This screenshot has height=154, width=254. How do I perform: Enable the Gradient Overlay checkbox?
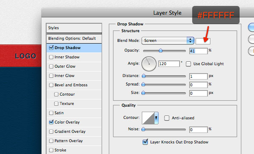(x=51, y=132)
